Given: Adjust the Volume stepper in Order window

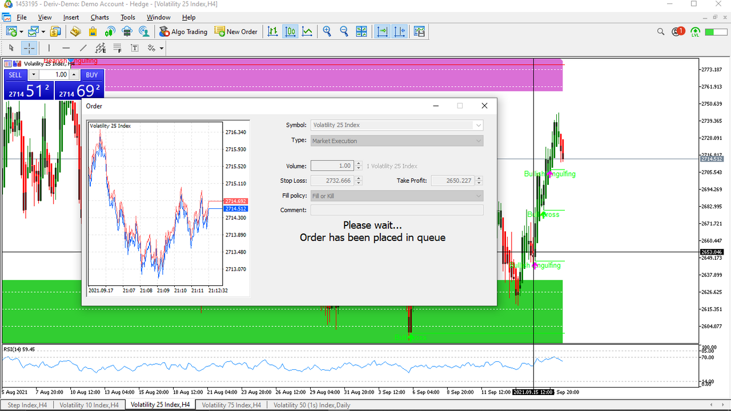Looking at the screenshot, I should tap(359, 166).
